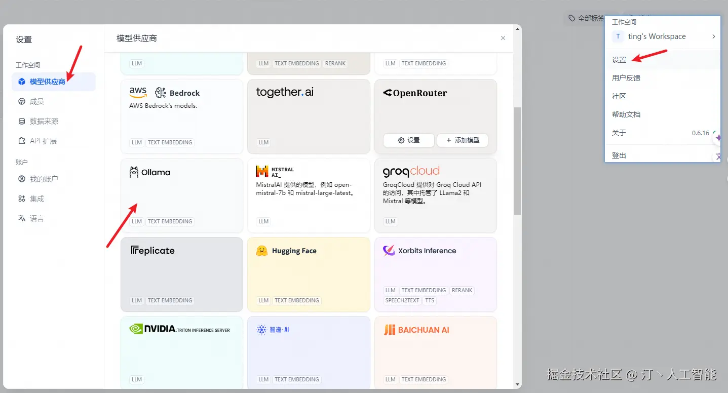Click TEXT EMBEDDING tag on Ollama card
Screen dimensions: 728x393
(x=170, y=221)
